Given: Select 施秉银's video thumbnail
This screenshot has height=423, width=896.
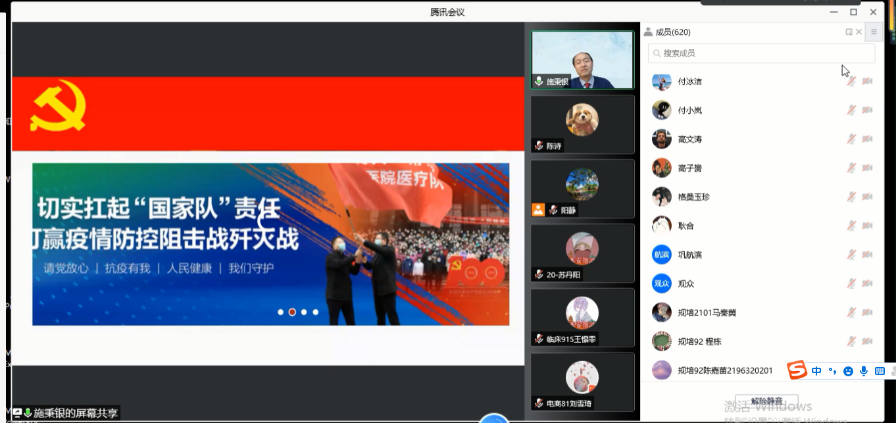Looking at the screenshot, I should click(582, 60).
